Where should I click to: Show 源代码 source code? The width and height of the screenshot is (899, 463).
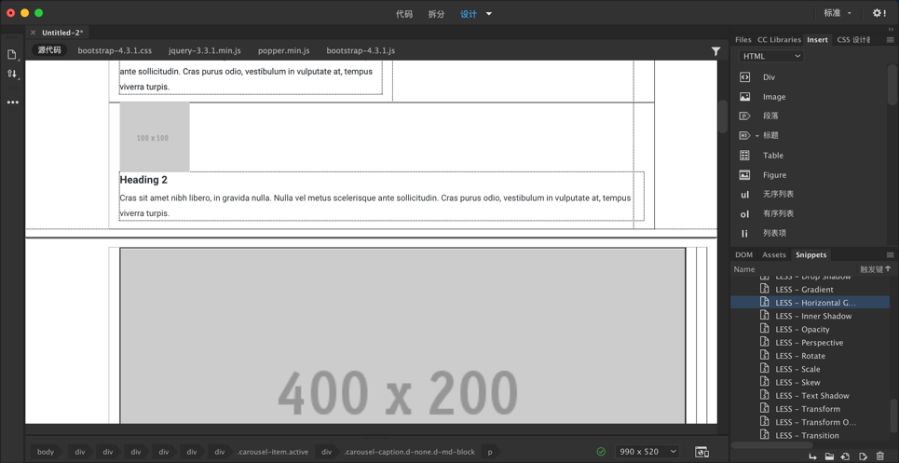click(x=49, y=50)
